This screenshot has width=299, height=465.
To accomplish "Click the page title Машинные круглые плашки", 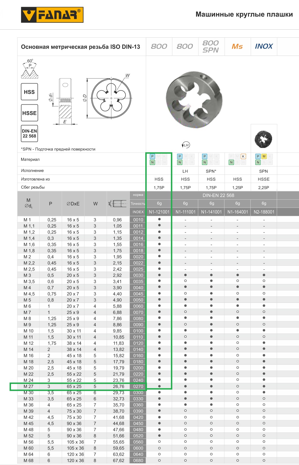I will pyautogui.click(x=244, y=14).
